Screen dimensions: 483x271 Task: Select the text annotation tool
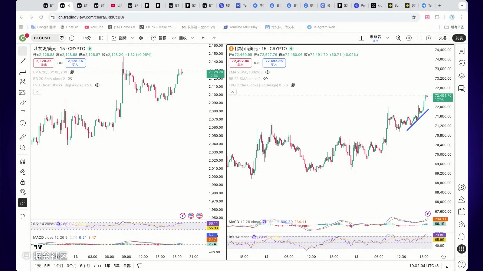coord(23,113)
